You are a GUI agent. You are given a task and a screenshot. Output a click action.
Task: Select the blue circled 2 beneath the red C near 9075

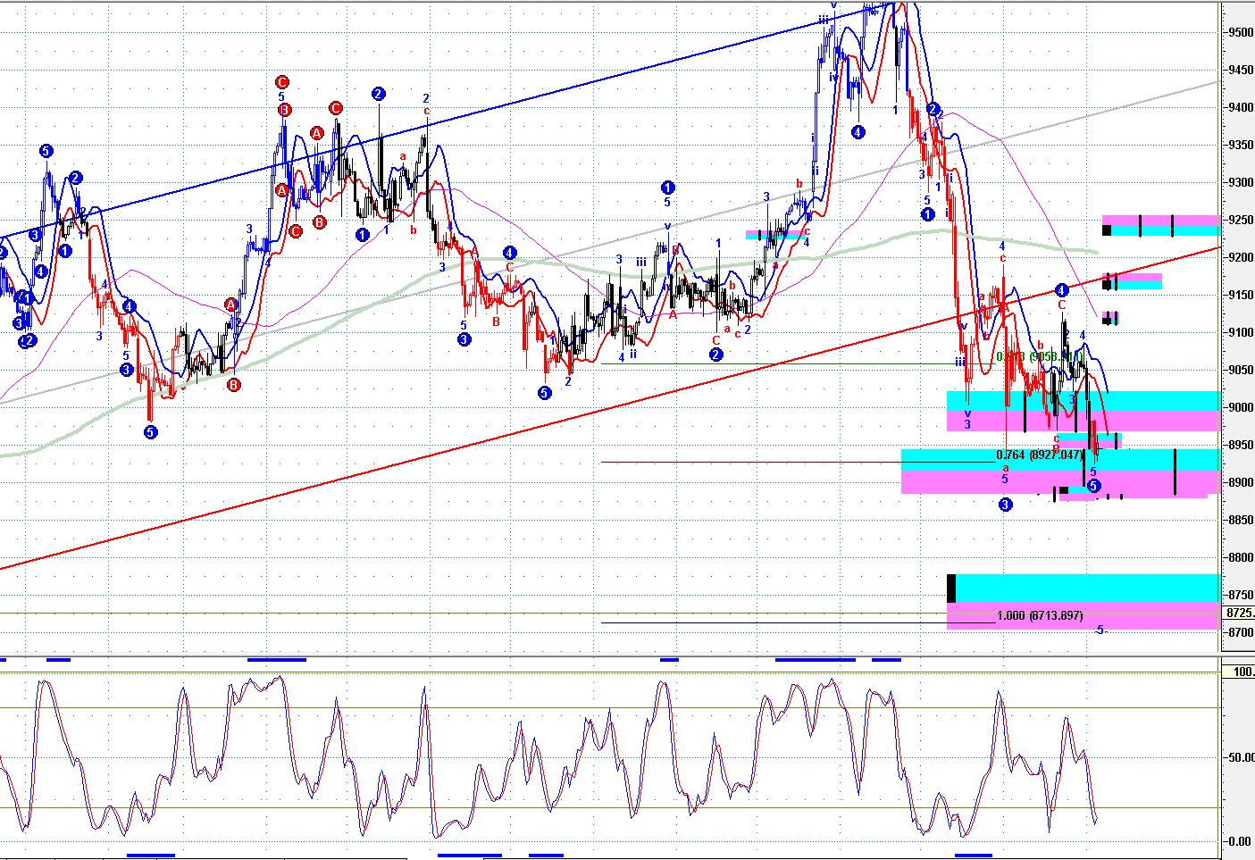(x=715, y=355)
